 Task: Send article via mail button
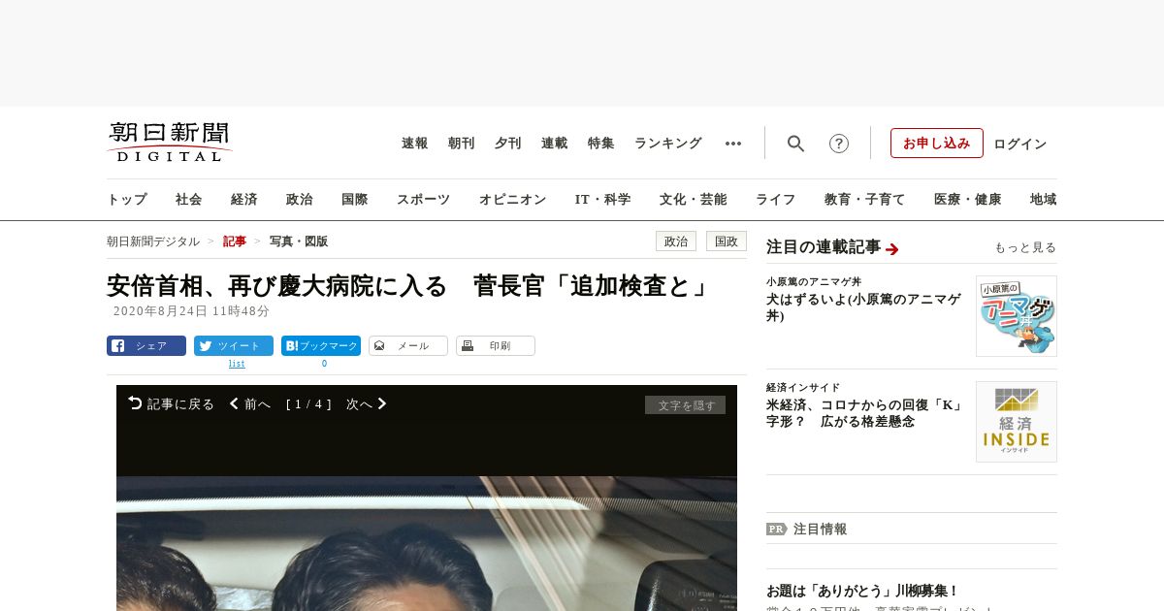click(408, 345)
